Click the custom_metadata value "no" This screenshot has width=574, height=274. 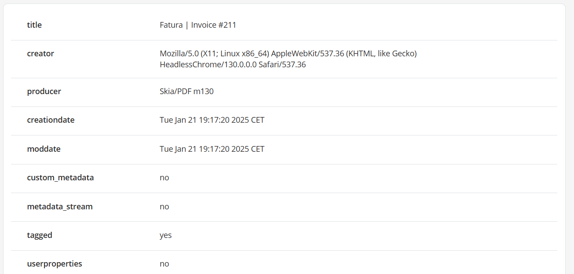tap(165, 178)
